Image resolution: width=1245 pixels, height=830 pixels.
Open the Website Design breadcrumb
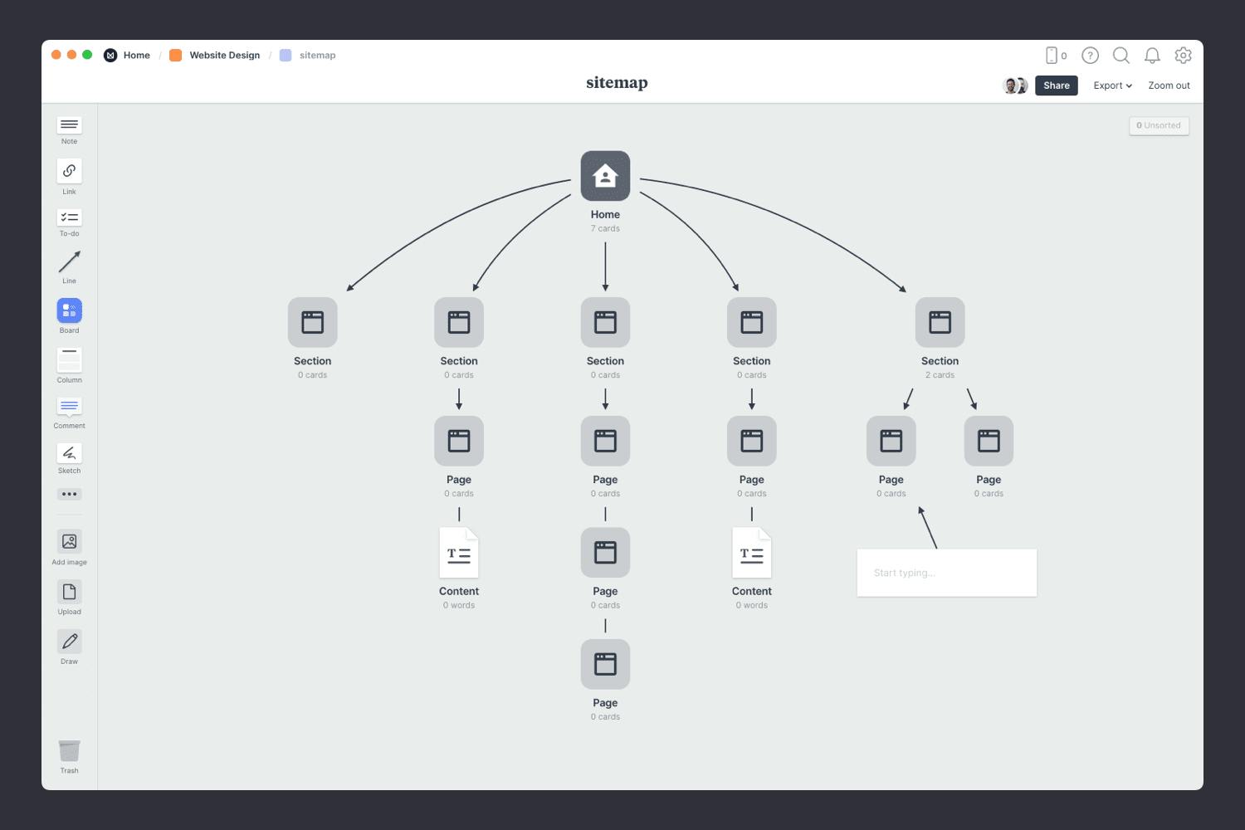(x=224, y=55)
